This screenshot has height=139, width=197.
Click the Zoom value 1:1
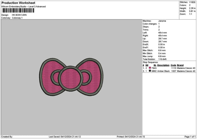pyautogui.click(x=190, y=14)
